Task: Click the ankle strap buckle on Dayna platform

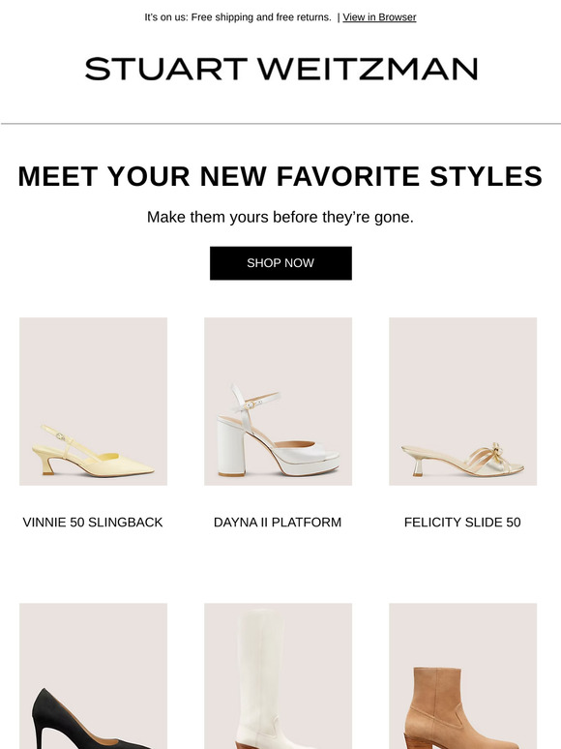Action: (250, 405)
